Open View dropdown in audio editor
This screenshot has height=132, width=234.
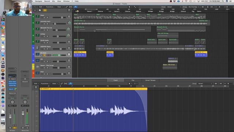54,84
